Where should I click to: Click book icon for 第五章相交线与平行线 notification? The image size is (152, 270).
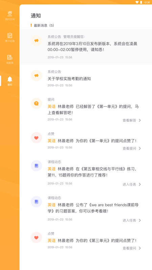pyautogui.click(x=36, y=166)
